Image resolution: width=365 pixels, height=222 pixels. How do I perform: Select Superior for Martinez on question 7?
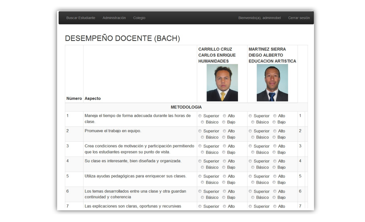pyautogui.click(x=250, y=207)
